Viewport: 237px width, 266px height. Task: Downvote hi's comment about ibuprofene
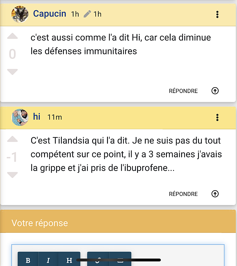(x=12, y=175)
